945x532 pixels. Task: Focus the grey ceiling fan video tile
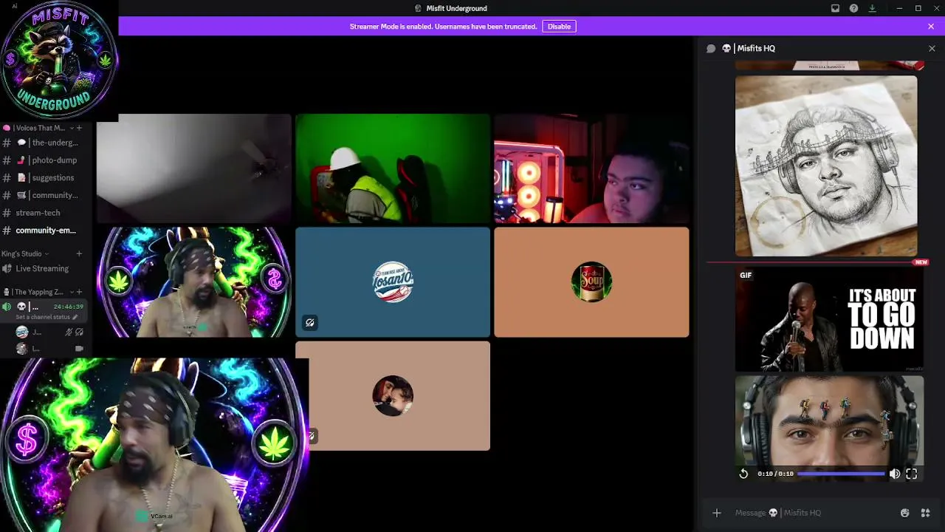[193, 168]
